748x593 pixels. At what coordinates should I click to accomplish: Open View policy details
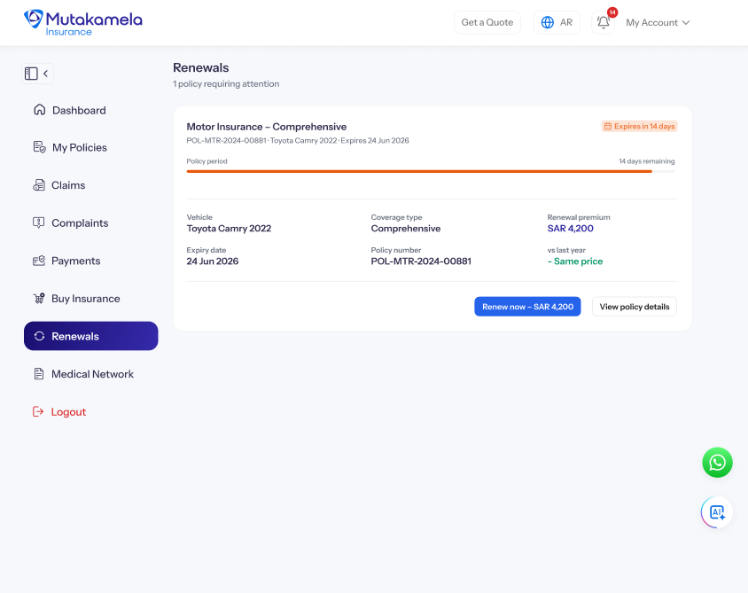pyautogui.click(x=634, y=307)
